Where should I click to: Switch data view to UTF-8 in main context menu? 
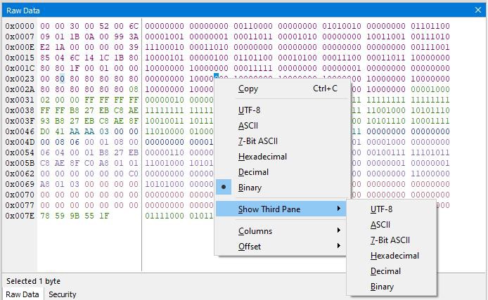283,110
